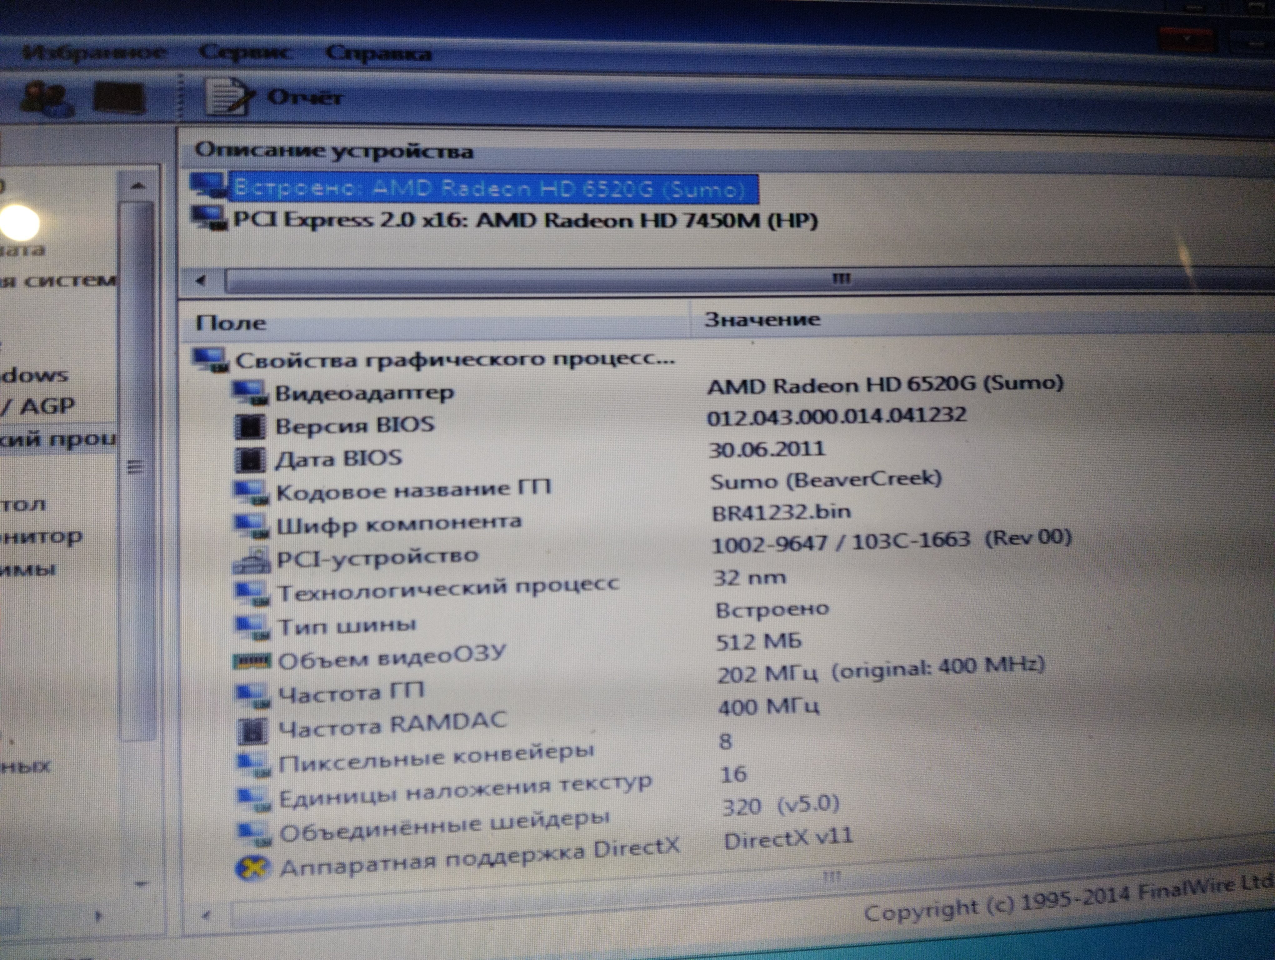Select the Кодовое название ГП label
Screen dimensions: 1275x960
pyautogui.click(x=414, y=490)
